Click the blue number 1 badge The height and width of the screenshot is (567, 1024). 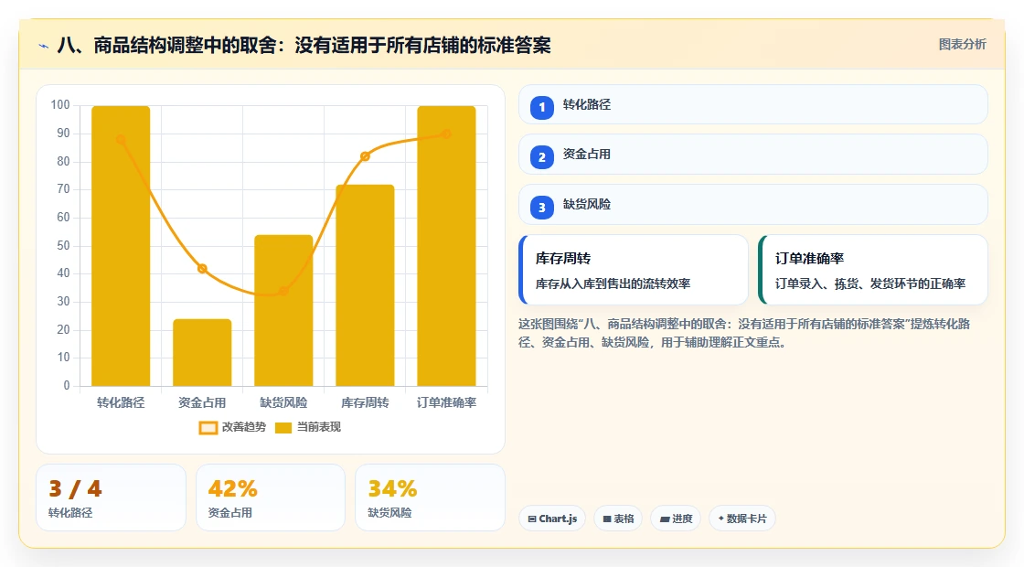click(x=541, y=107)
